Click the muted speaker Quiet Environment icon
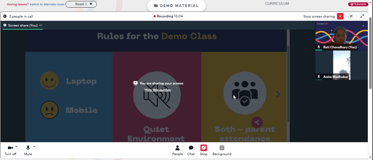The image size is (373, 160). [157, 95]
